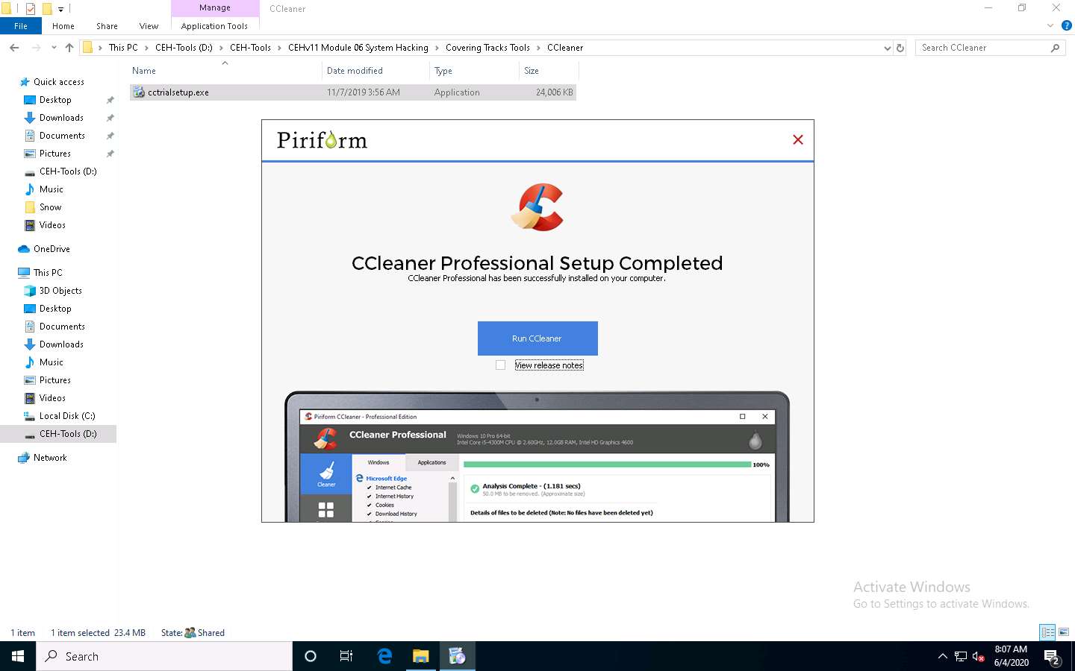Switch to the Home ribbon tab
This screenshot has width=1075, height=671.
(63, 26)
